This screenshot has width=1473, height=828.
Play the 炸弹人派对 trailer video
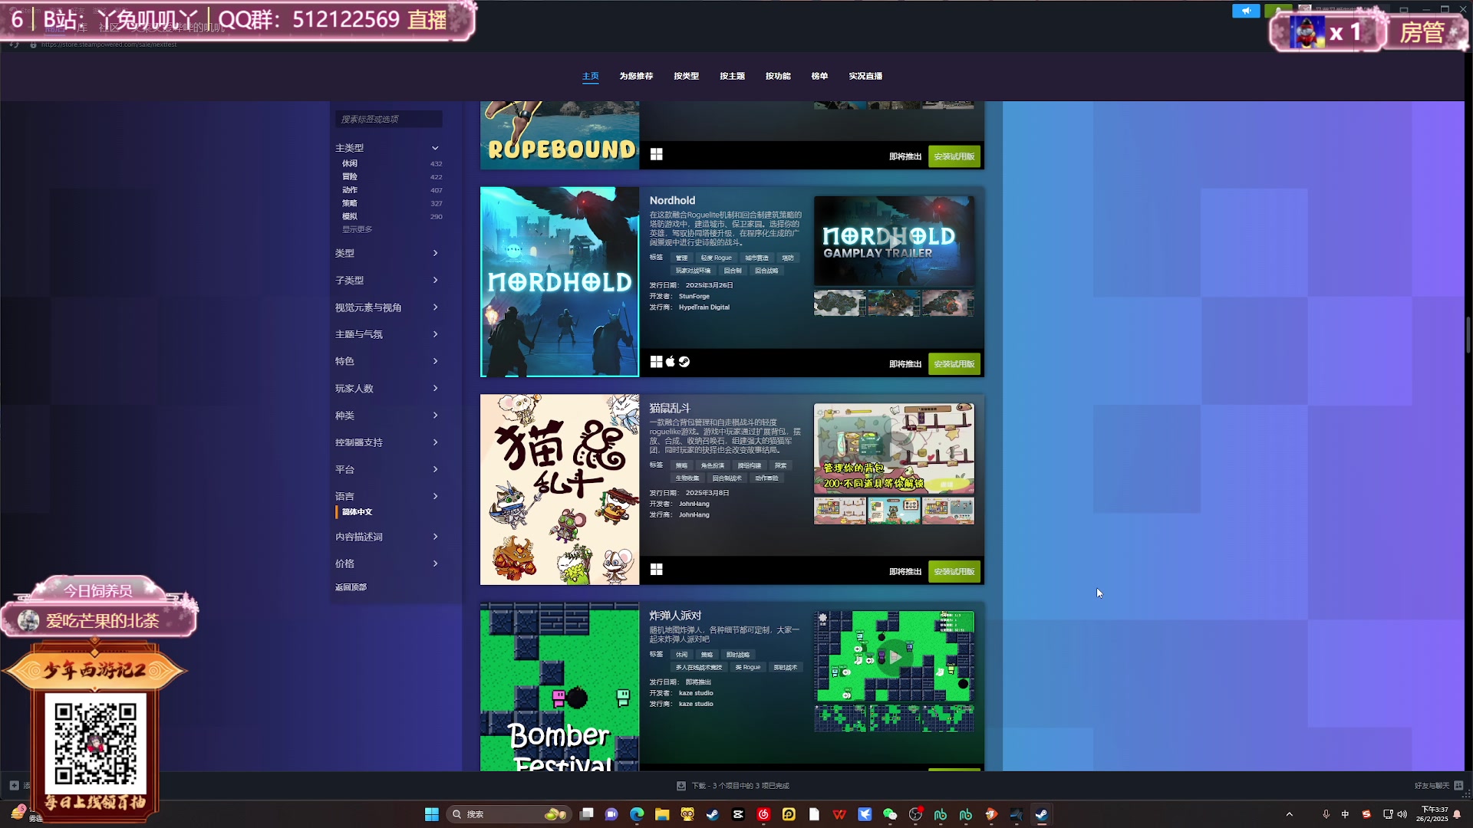(x=895, y=656)
